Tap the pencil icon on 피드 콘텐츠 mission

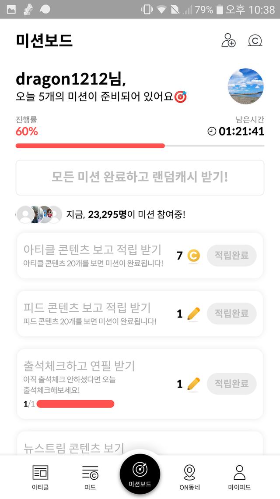click(193, 314)
